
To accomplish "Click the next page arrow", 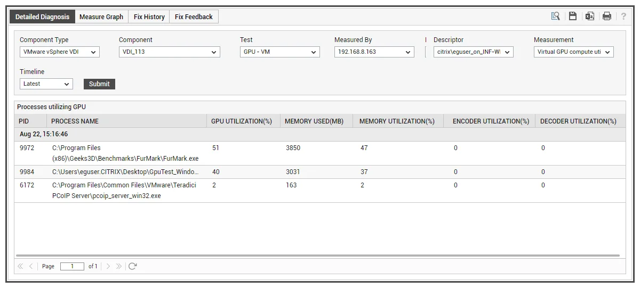I will pyautogui.click(x=108, y=266).
